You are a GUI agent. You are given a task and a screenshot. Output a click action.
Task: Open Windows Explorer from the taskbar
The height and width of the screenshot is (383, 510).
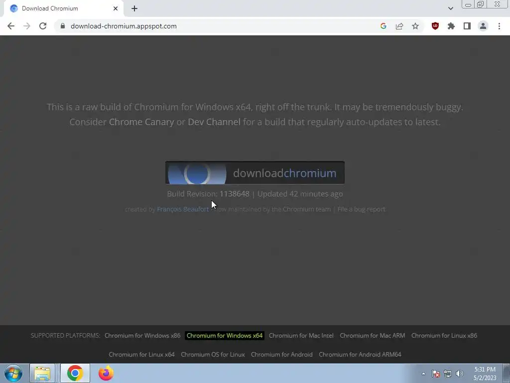(42, 373)
